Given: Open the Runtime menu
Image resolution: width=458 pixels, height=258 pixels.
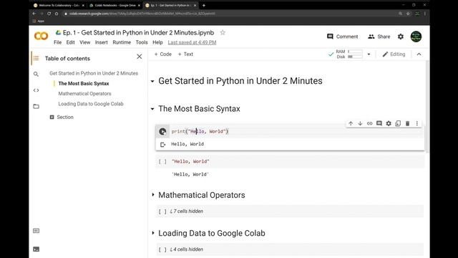Looking at the screenshot, I should point(122,42).
